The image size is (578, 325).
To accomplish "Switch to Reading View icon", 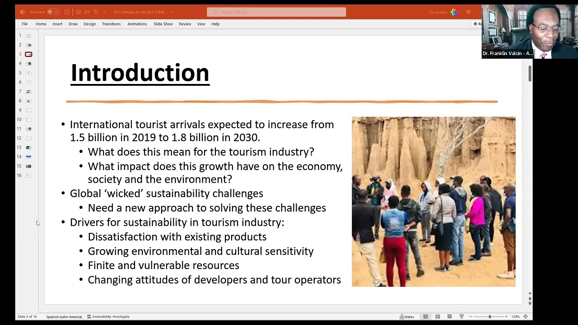I will [x=449, y=316].
